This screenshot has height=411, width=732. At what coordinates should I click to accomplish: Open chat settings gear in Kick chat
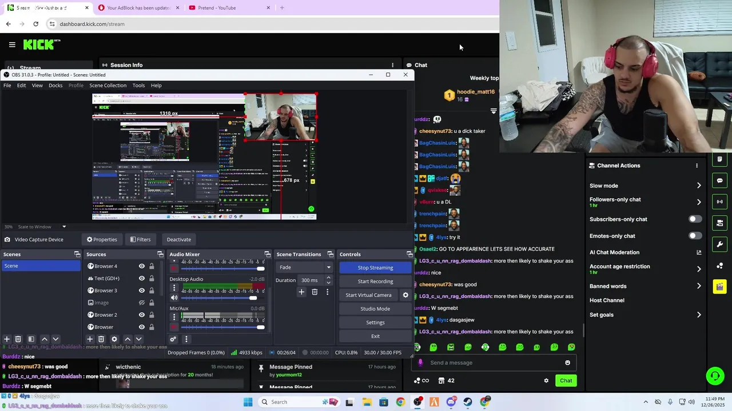(x=546, y=381)
